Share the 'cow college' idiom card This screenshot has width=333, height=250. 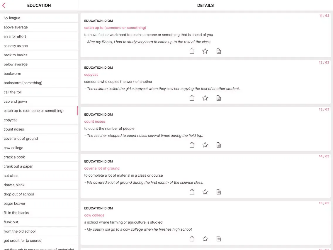pos(192,239)
